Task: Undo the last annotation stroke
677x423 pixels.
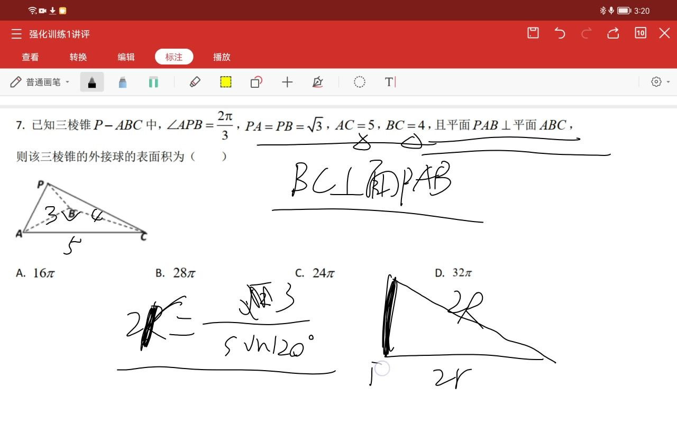Action: [x=560, y=33]
